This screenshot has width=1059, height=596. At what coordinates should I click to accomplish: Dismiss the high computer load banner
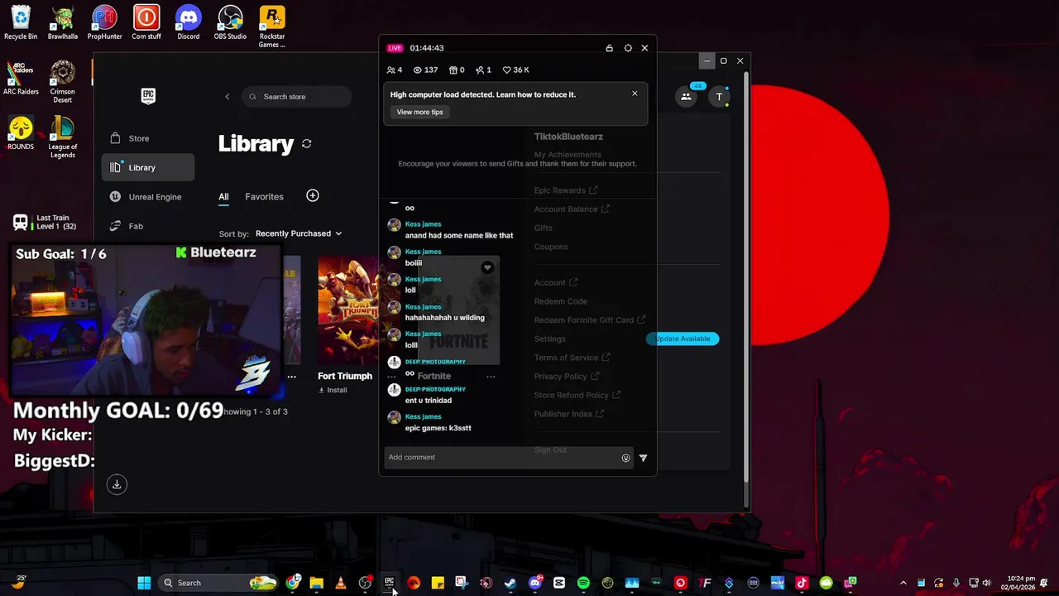635,94
